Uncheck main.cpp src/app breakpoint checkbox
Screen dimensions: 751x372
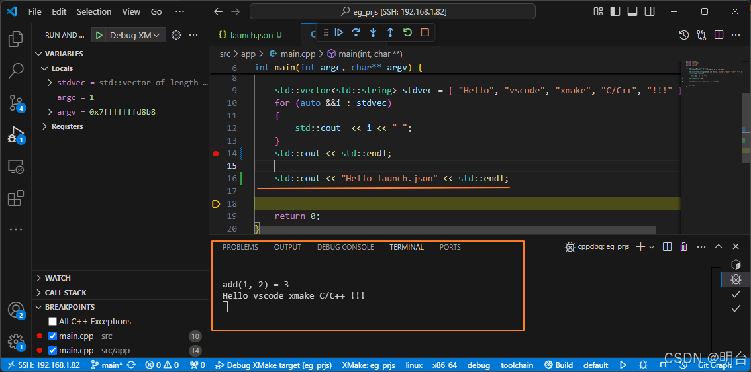pyautogui.click(x=53, y=351)
